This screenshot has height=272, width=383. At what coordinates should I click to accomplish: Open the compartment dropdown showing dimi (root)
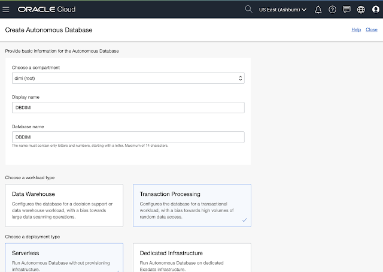pyautogui.click(x=128, y=78)
